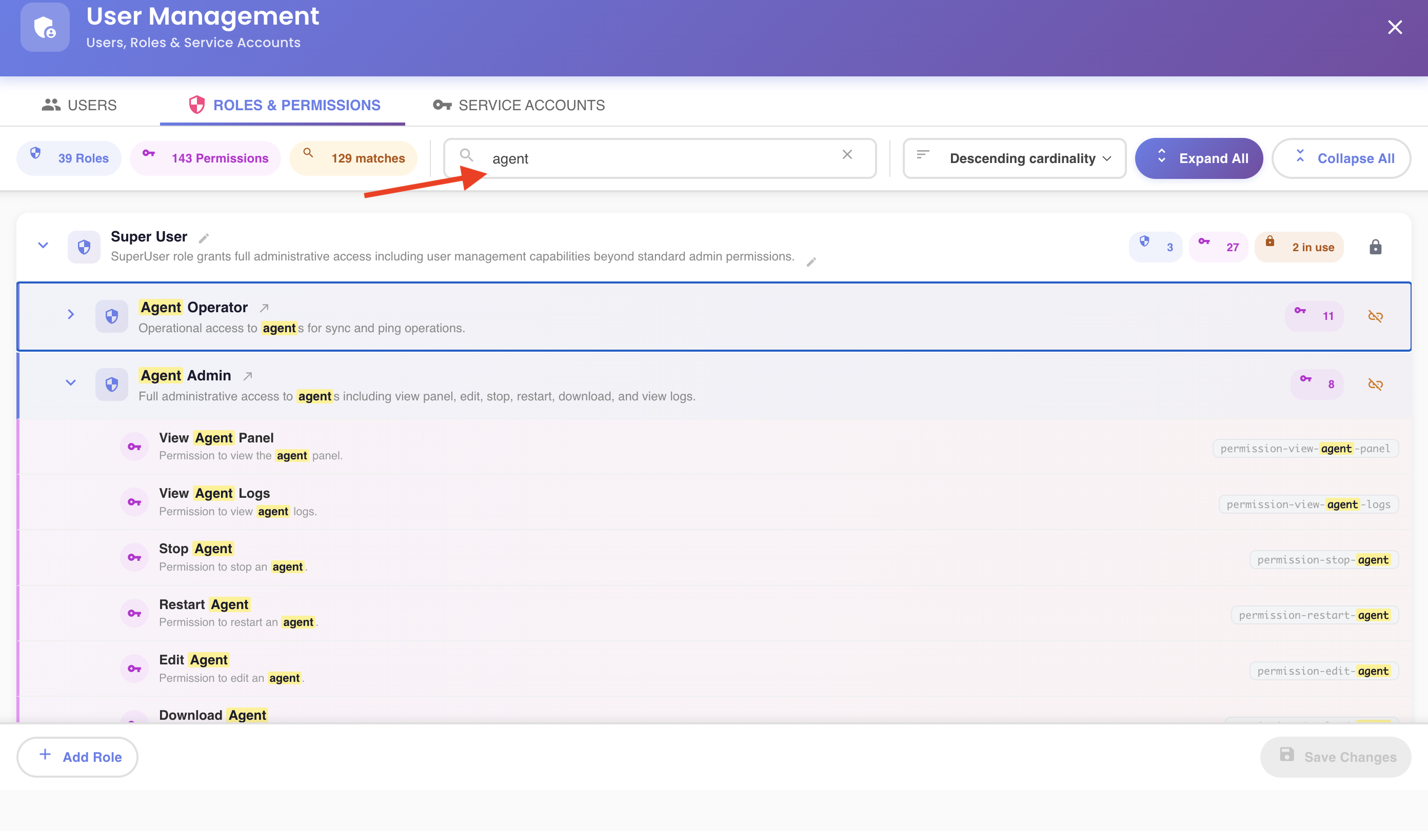Screen dimensions: 1428x831
Task: Select the 'Stop Agent' permission title
Action: [196, 549]
